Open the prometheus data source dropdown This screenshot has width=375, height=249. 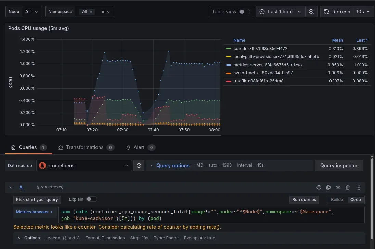(x=84, y=166)
